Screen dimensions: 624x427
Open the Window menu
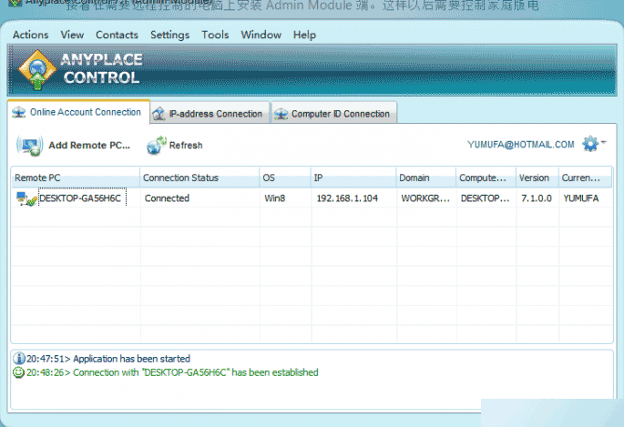261,35
